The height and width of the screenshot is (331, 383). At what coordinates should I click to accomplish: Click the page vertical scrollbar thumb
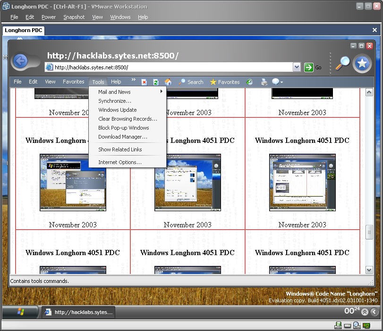(369, 232)
